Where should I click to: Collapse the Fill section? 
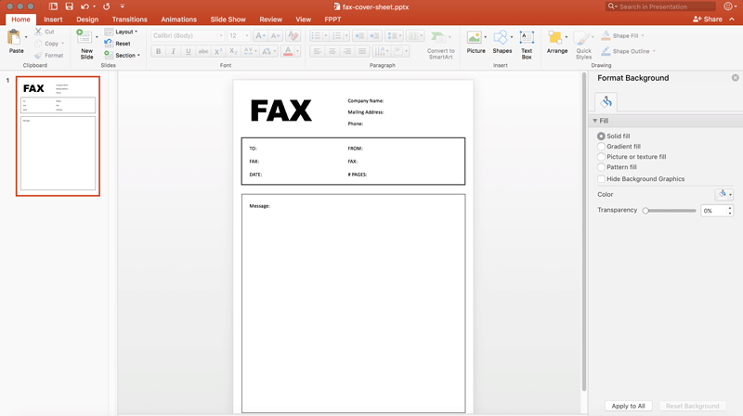tap(595, 121)
